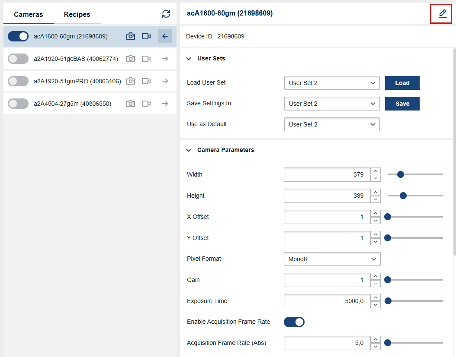Switch to the Recipes tab

(77, 14)
